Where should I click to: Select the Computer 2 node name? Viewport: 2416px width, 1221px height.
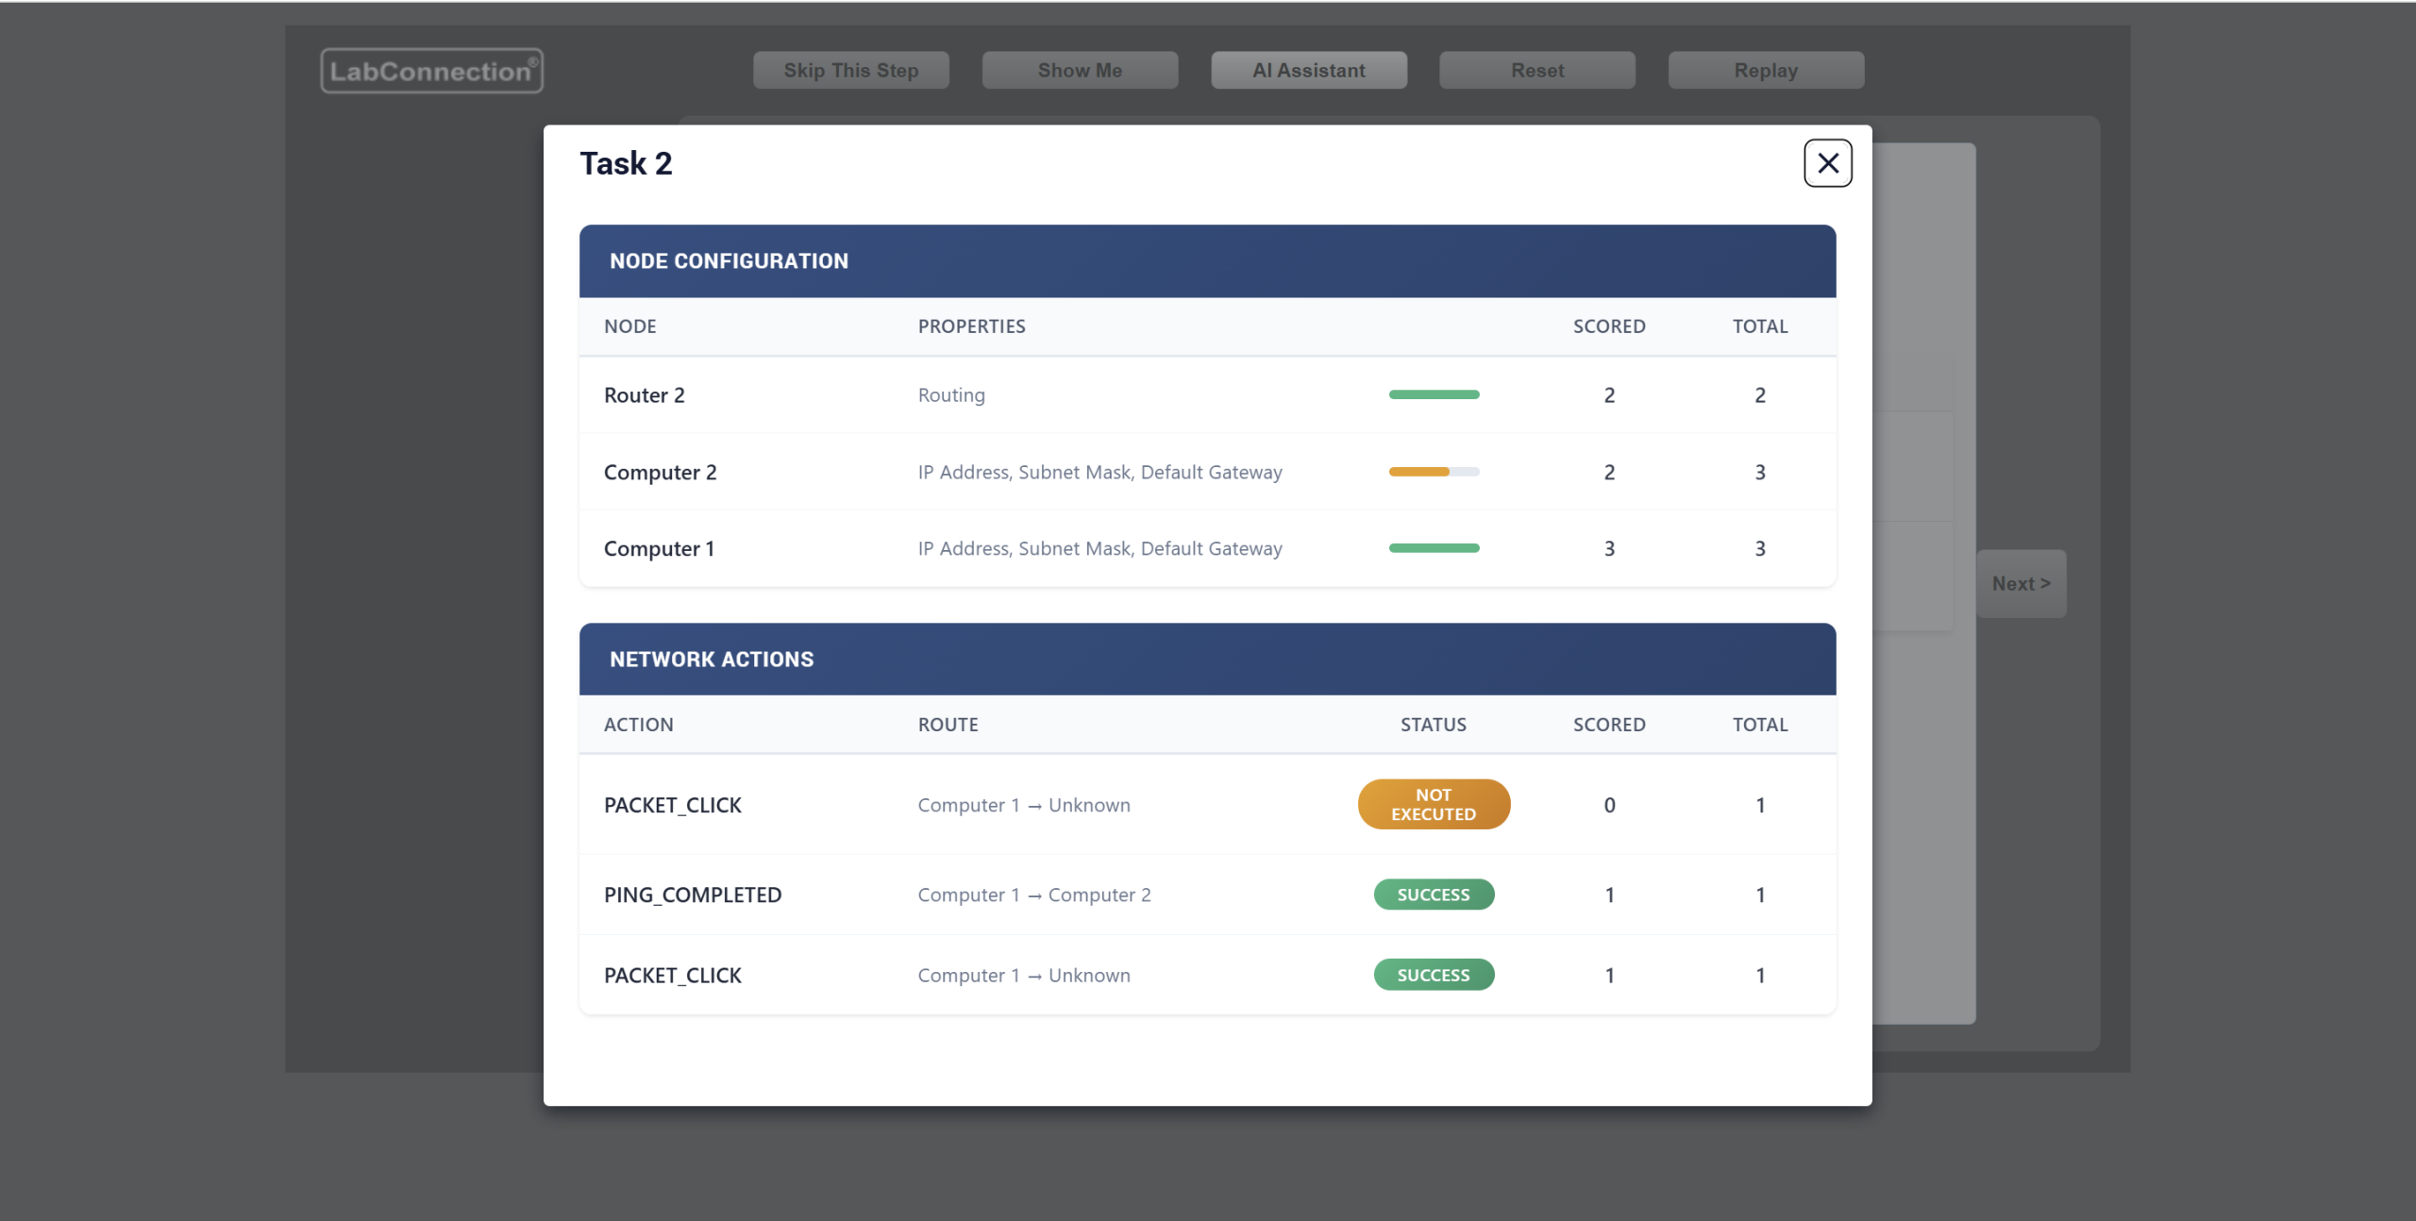[x=660, y=473]
